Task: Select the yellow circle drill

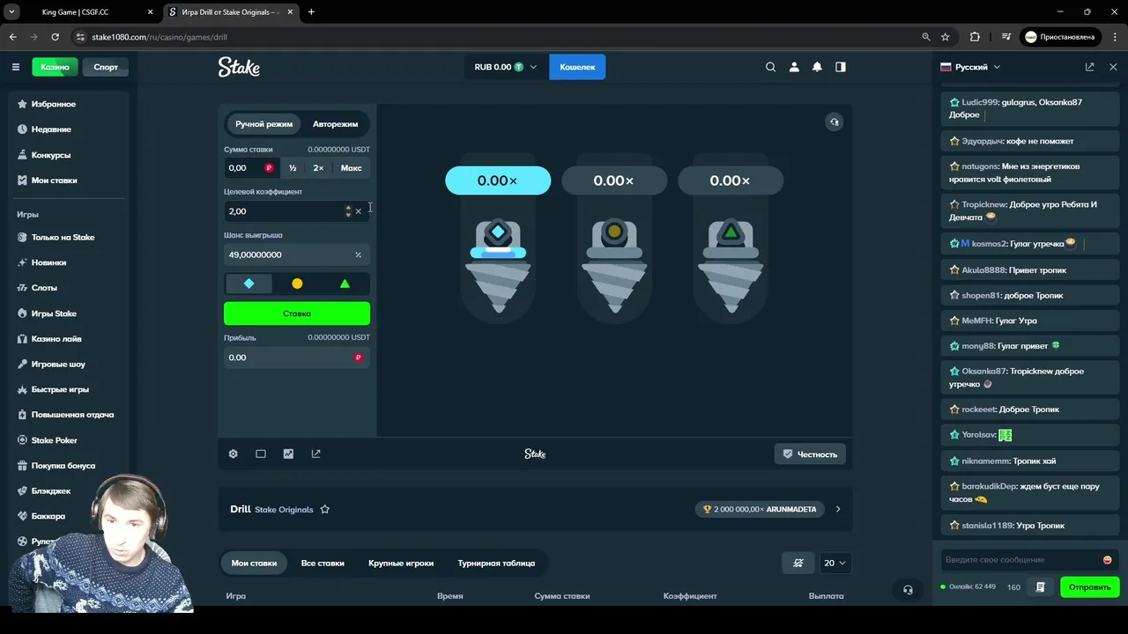Action: (x=297, y=284)
